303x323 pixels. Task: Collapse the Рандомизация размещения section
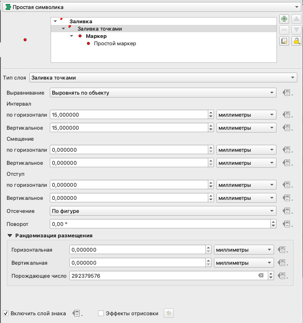[10, 236]
